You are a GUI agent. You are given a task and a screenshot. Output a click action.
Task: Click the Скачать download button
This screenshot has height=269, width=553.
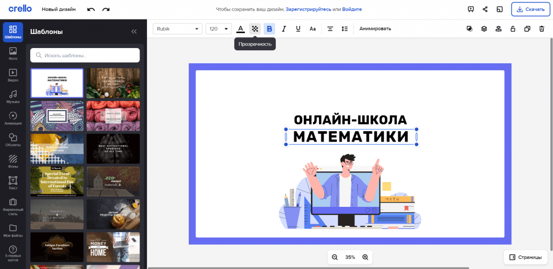(530, 9)
